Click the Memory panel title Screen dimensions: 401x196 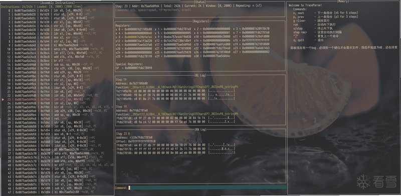343,1
